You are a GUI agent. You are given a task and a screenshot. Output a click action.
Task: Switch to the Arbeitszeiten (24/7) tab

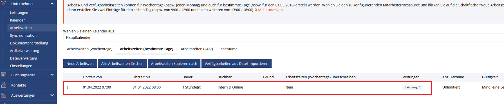[197, 49]
